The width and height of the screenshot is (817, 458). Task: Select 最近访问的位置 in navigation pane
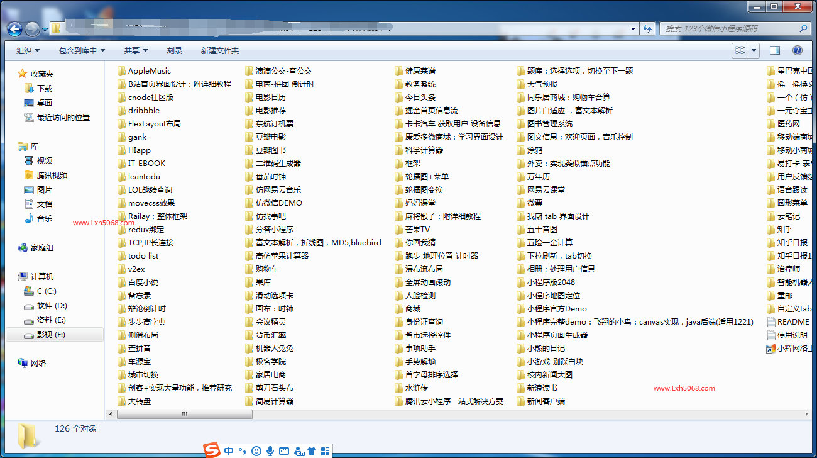63,117
